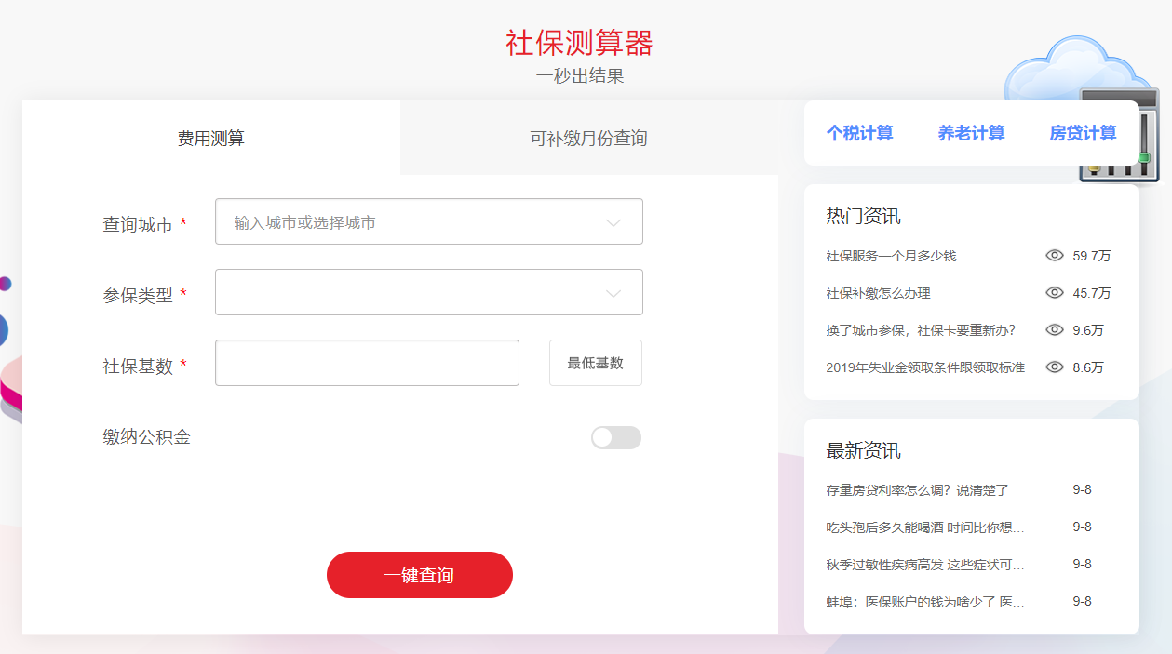Open the 房贷计算 link
This screenshot has height=654, width=1172.
1084,133
